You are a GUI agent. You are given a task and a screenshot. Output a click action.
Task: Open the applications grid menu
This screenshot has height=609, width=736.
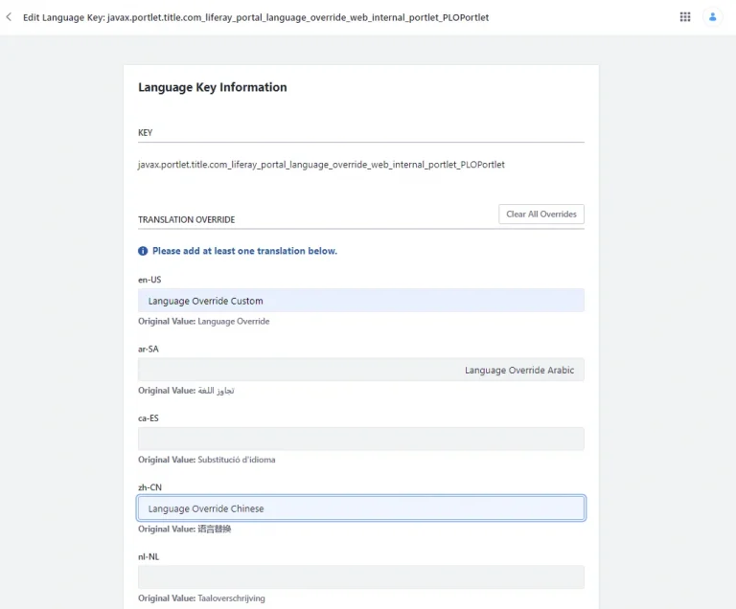coord(685,17)
